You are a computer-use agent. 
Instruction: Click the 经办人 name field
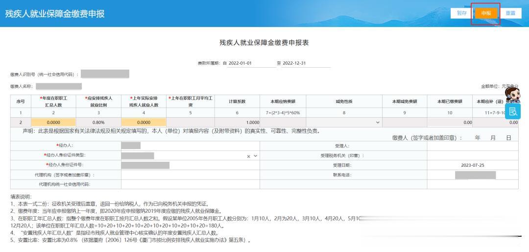pyautogui.click(x=190, y=146)
